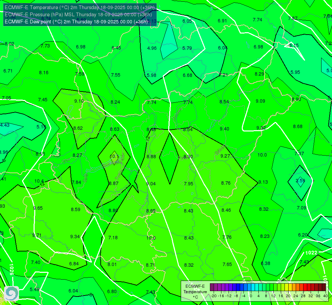Click the 9.13 temperature value

pos(263,182)
